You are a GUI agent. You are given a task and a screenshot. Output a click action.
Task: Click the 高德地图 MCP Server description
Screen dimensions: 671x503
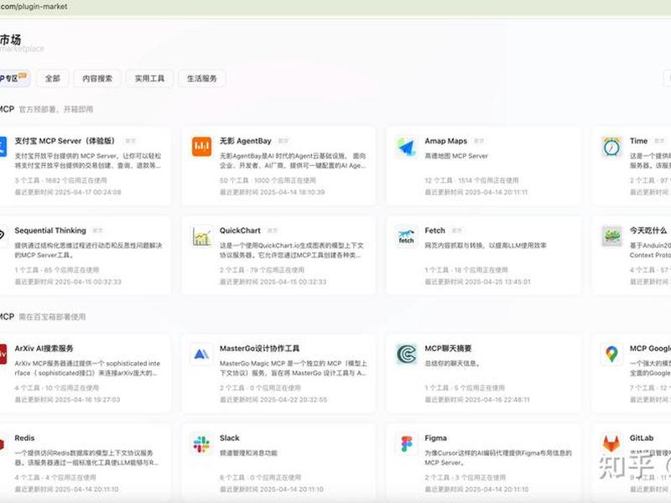456,156
